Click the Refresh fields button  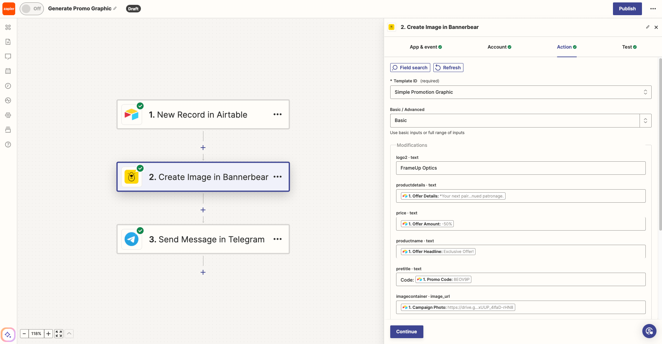[x=448, y=68]
